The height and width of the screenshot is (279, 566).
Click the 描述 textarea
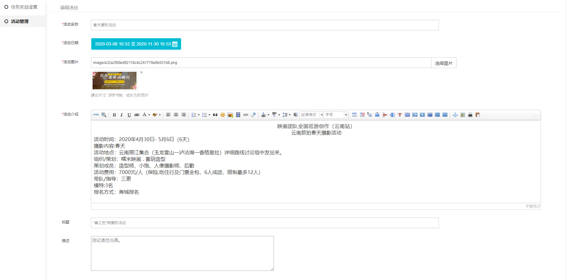pyautogui.click(x=182, y=253)
